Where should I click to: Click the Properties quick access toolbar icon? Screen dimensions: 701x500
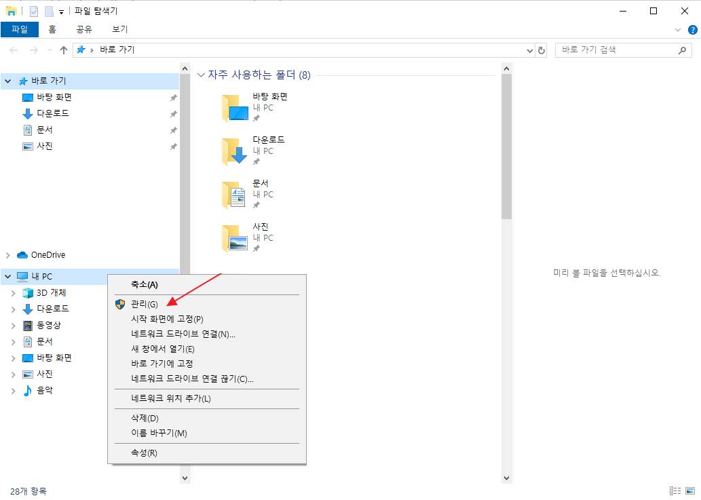click(34, 11)
